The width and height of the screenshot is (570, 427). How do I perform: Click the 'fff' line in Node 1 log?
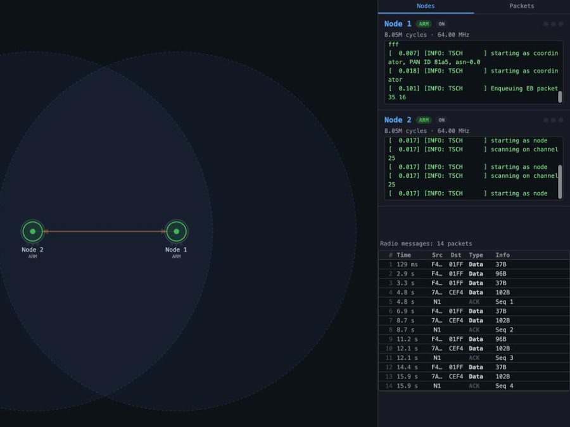pyautogui.click(x=393, y=44)
